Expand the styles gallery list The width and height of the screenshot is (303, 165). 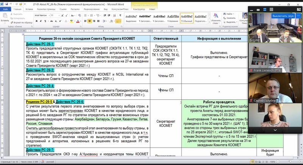pyautogui.click(x=209, y=22)
